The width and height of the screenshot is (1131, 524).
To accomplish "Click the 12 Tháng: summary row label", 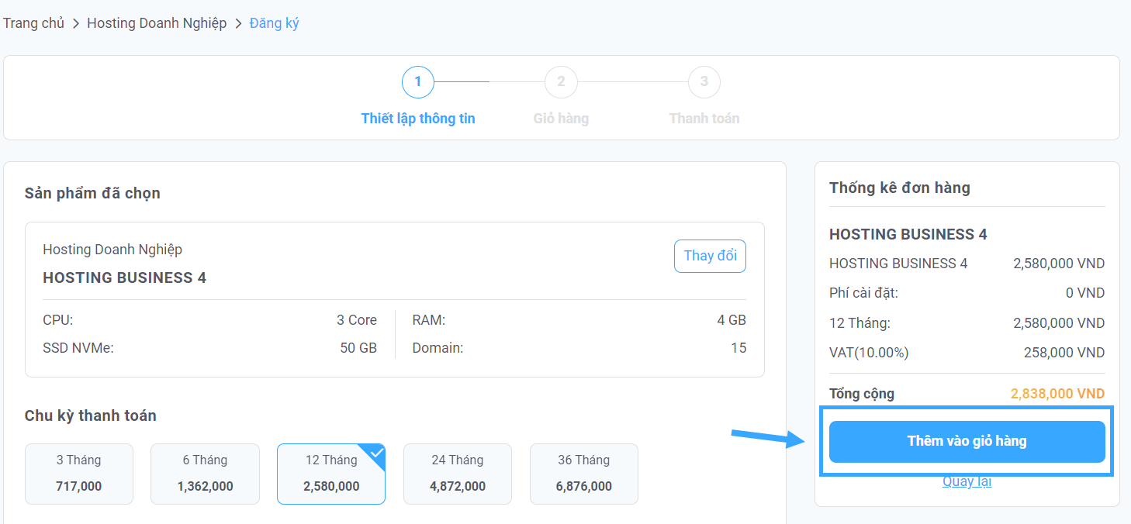I will [x=859, y=323].
